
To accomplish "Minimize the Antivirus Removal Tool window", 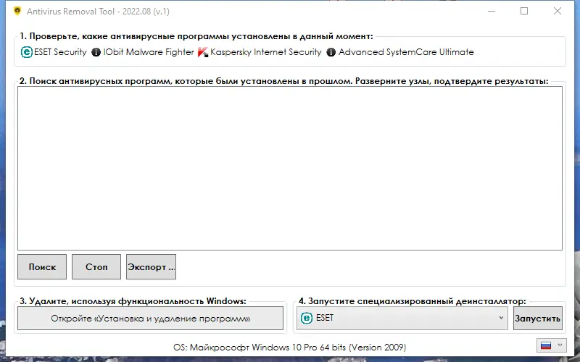I will [x=492, y=11].
